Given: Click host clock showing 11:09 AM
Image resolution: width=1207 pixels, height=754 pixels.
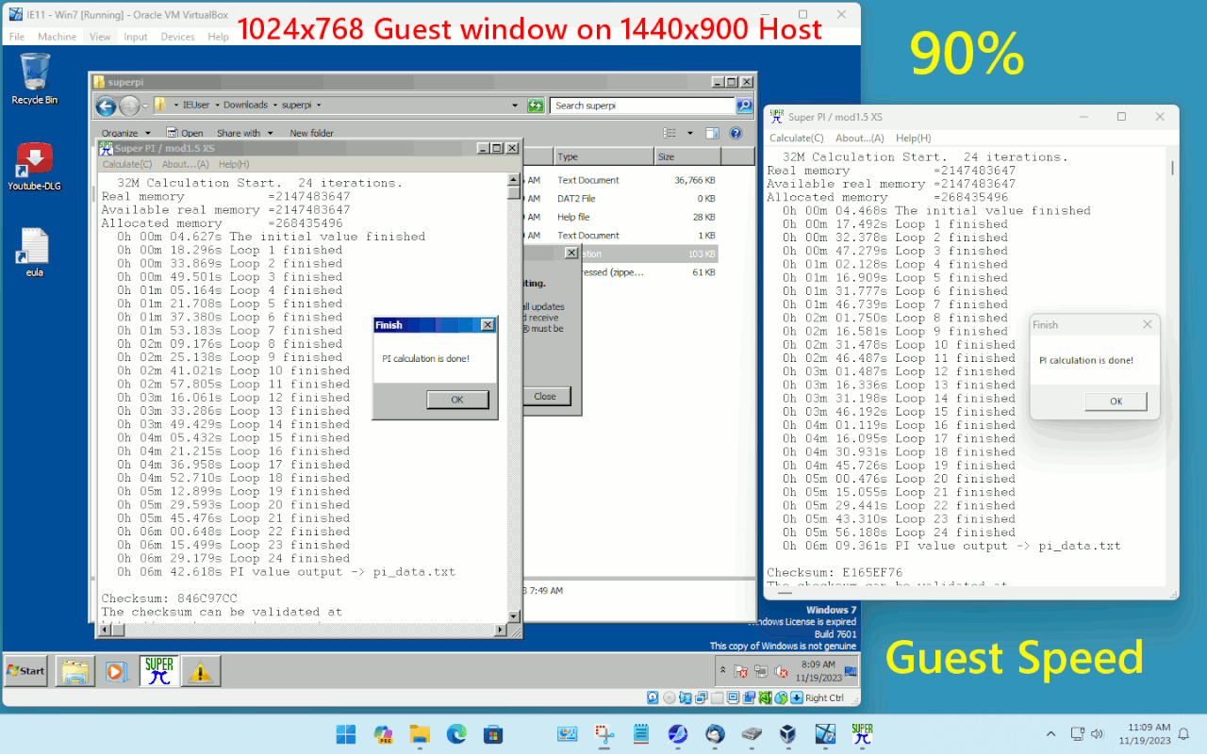Looking at the screenshot, I should pyautogui.click(x=1149, y=728).
